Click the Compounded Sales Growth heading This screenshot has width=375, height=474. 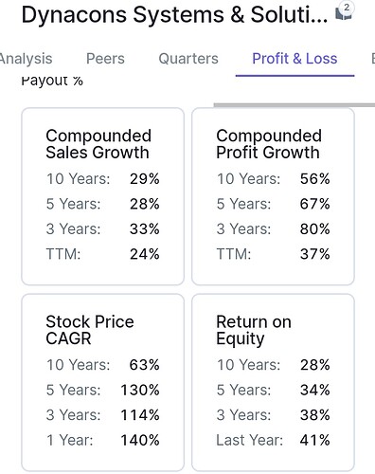tap(98, 144)
